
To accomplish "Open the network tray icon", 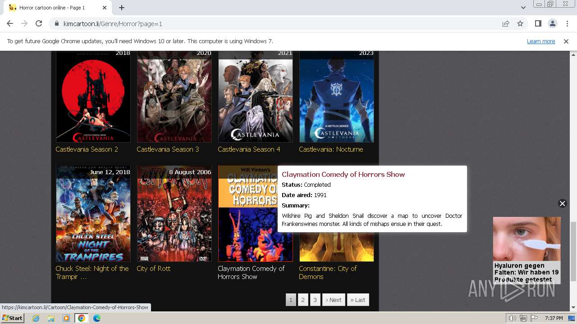I will (x=523, y=318).
